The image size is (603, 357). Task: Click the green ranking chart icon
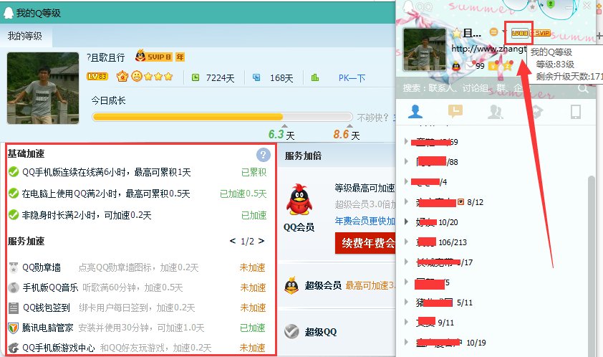coord(315,77)
